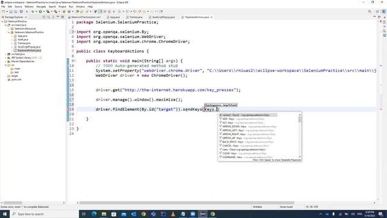The width and height of the screenshot is (387, 218).
Task: Maximize the Package Explorer view
Action: tap(62, 17)
